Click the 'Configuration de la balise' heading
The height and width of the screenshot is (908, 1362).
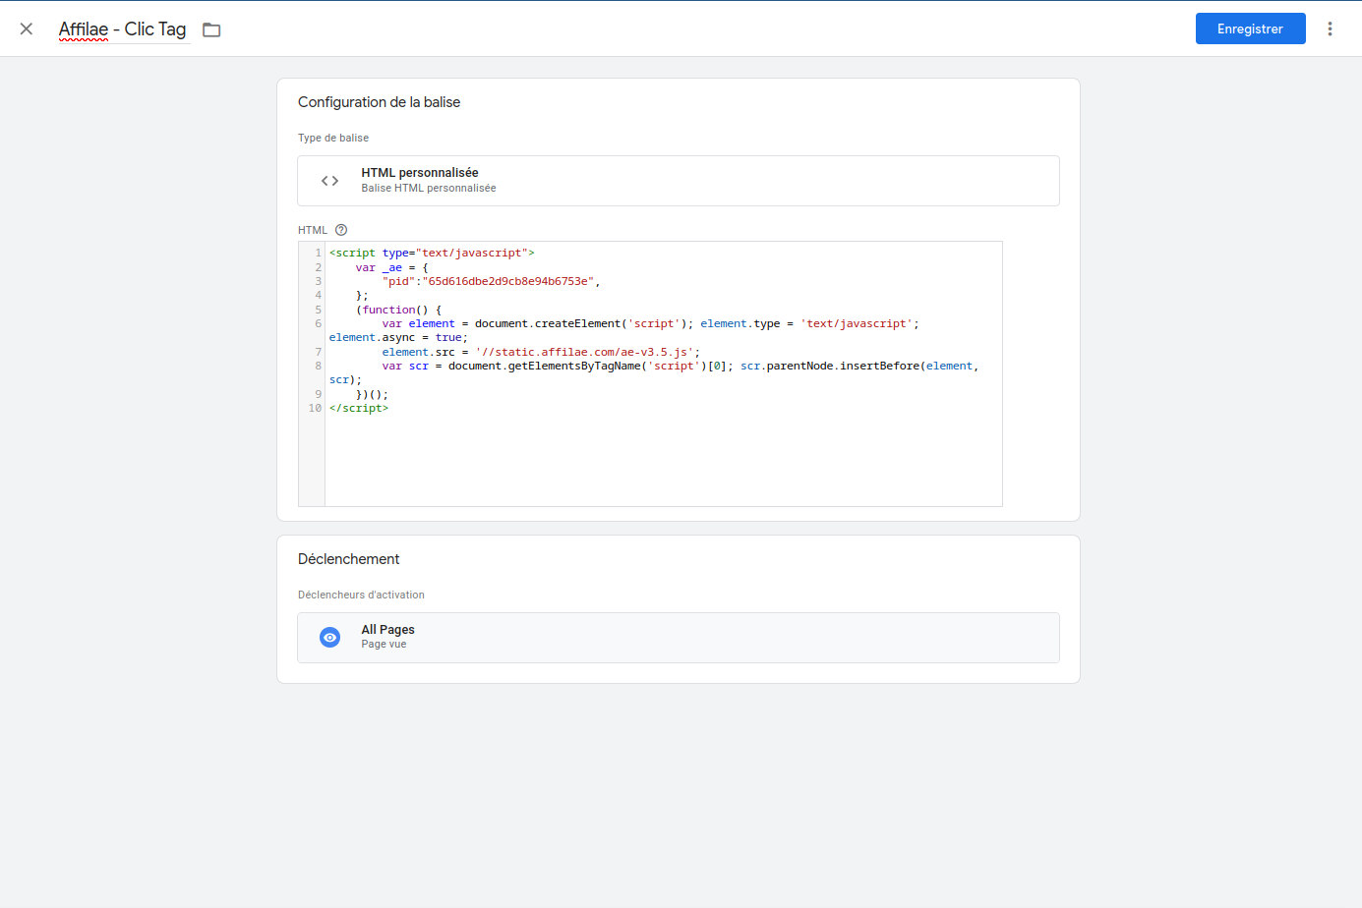coord(379,102)
